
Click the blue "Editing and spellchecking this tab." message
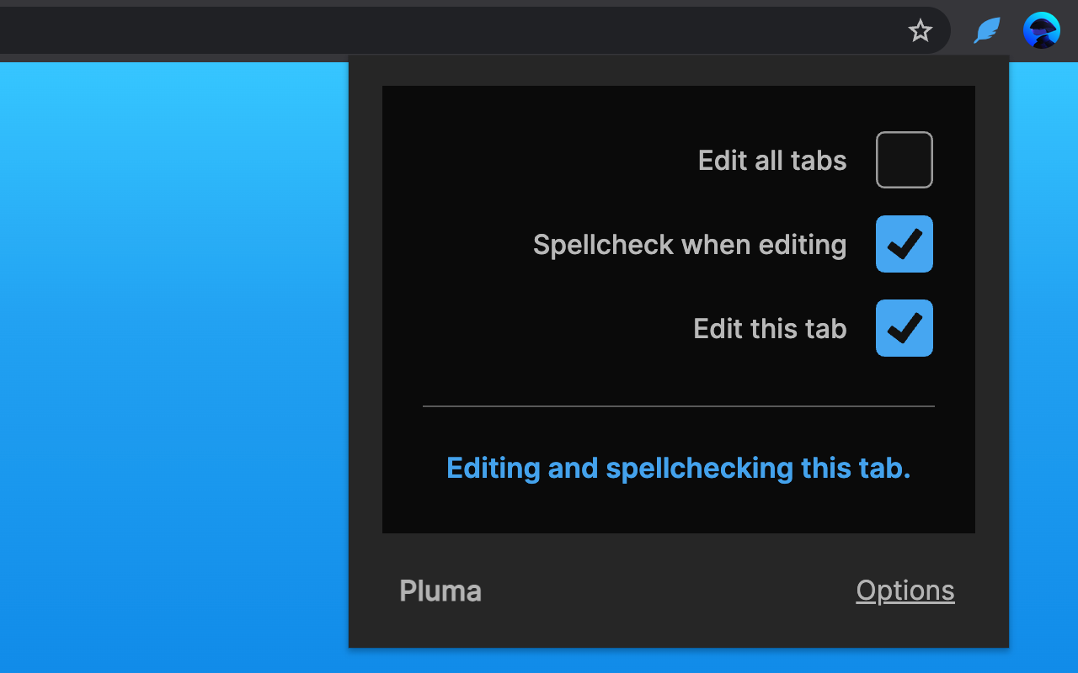(678, 468)
